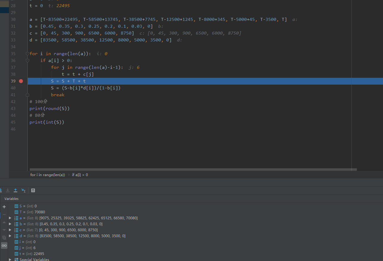Click line number 46 in gutter

13,129
